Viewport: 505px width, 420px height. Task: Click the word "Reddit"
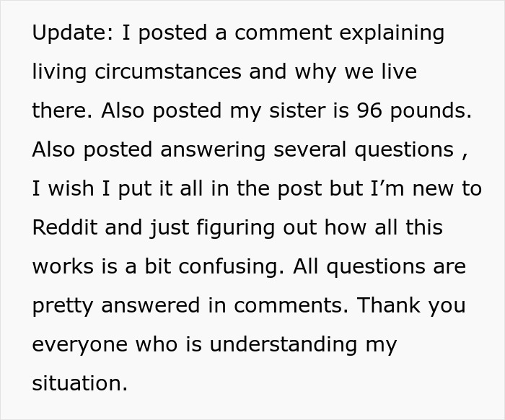point(64,227)
